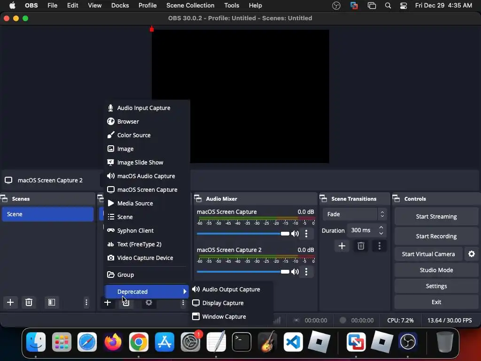Open macOS Screen Capture mixer options
Viewport: 481px width, 361px height.
coord(306,234)
